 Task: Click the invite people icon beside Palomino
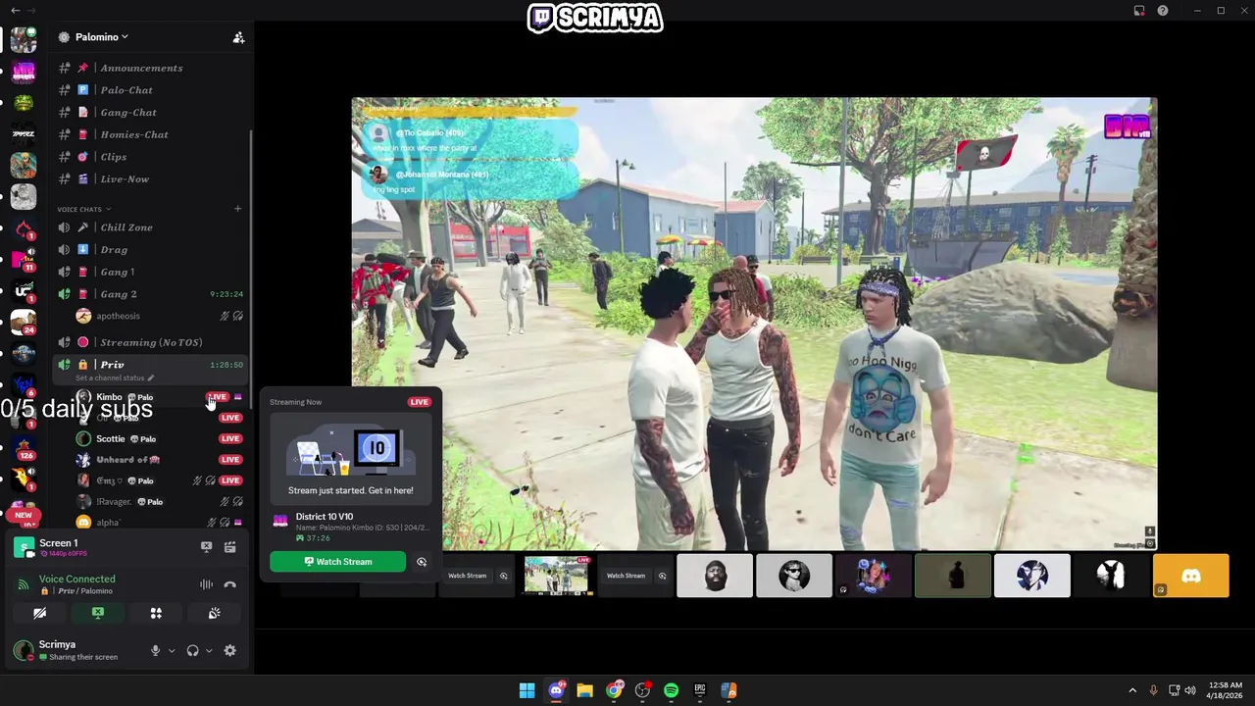[238, 37]
